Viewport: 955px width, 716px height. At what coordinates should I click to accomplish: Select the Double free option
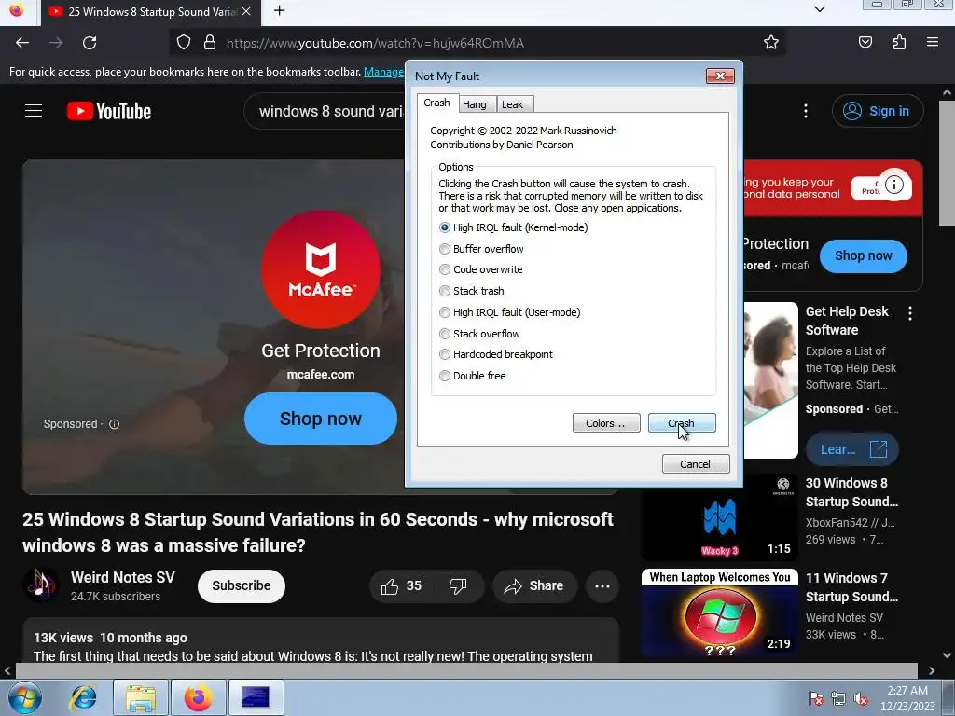click(473, 376)
